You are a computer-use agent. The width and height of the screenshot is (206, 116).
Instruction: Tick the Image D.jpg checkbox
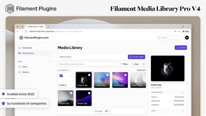[144, 75]
